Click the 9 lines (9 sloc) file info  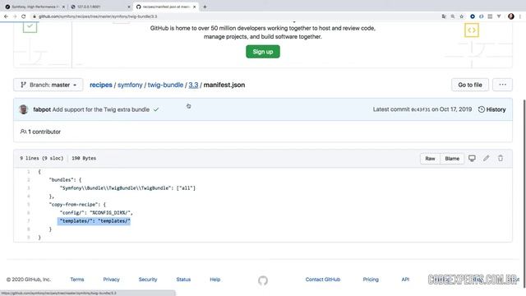pyautogui.click(x=42, y=158)
